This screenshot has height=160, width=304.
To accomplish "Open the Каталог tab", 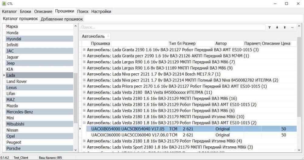I will [x=9, y=11].
